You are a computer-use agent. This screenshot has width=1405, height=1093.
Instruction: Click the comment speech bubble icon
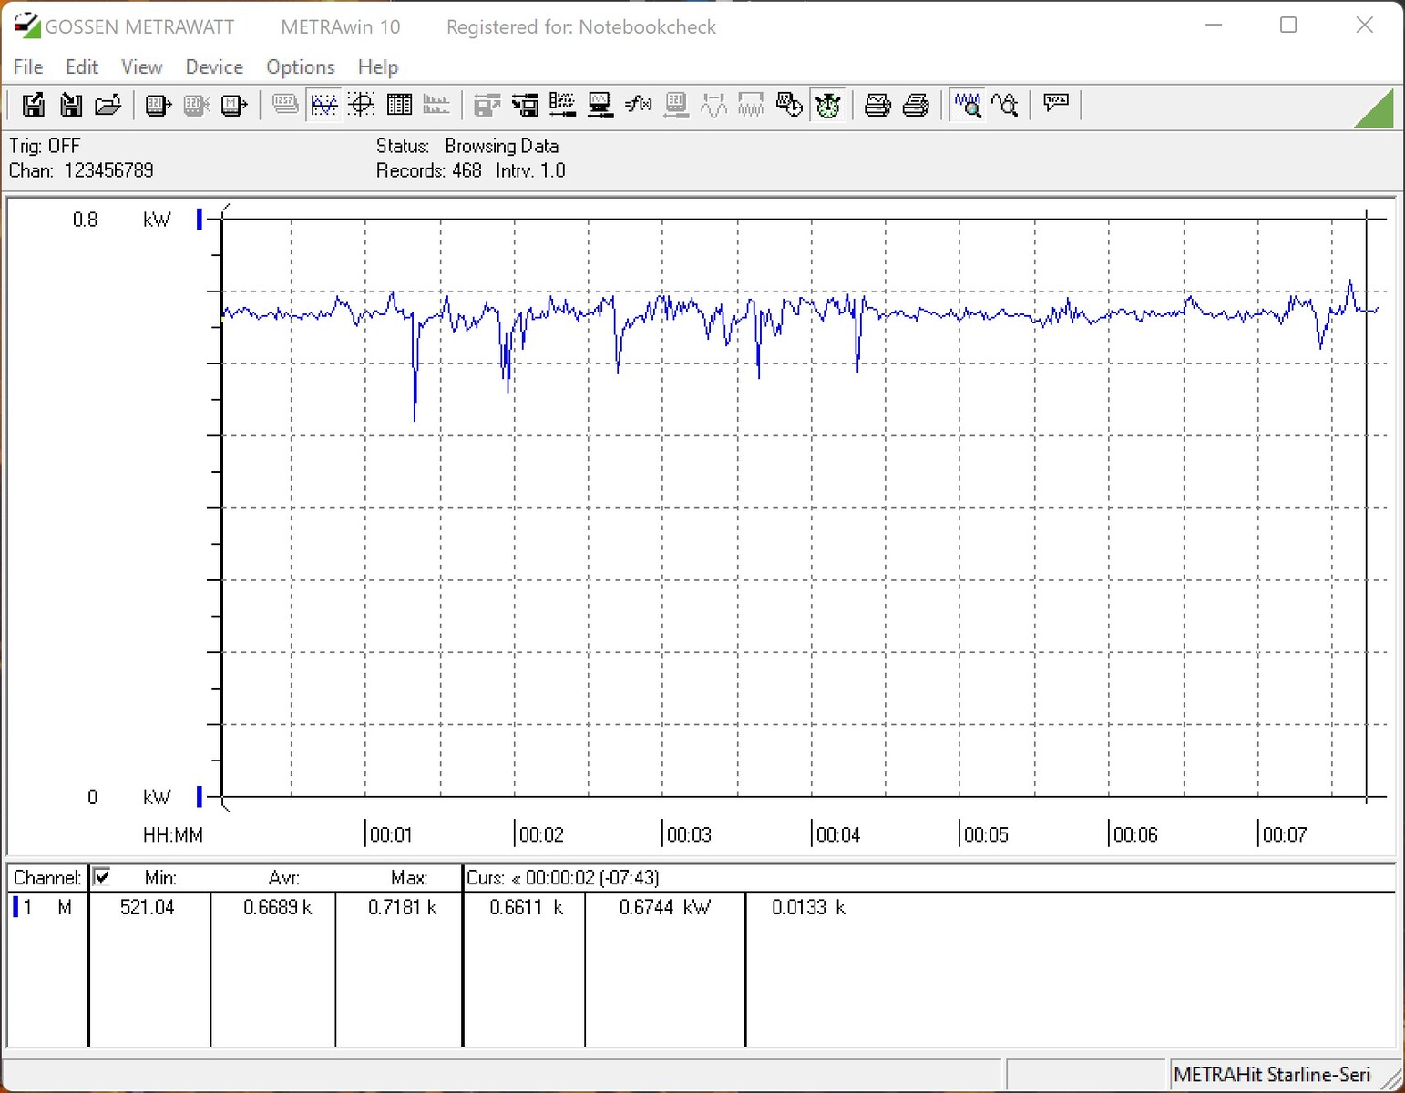[x=1056, y=104]
